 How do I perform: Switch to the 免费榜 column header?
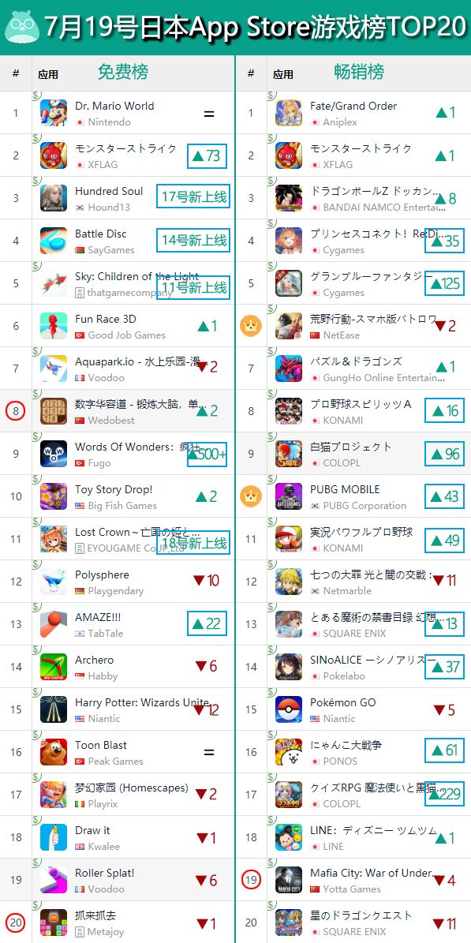(123, 72)
